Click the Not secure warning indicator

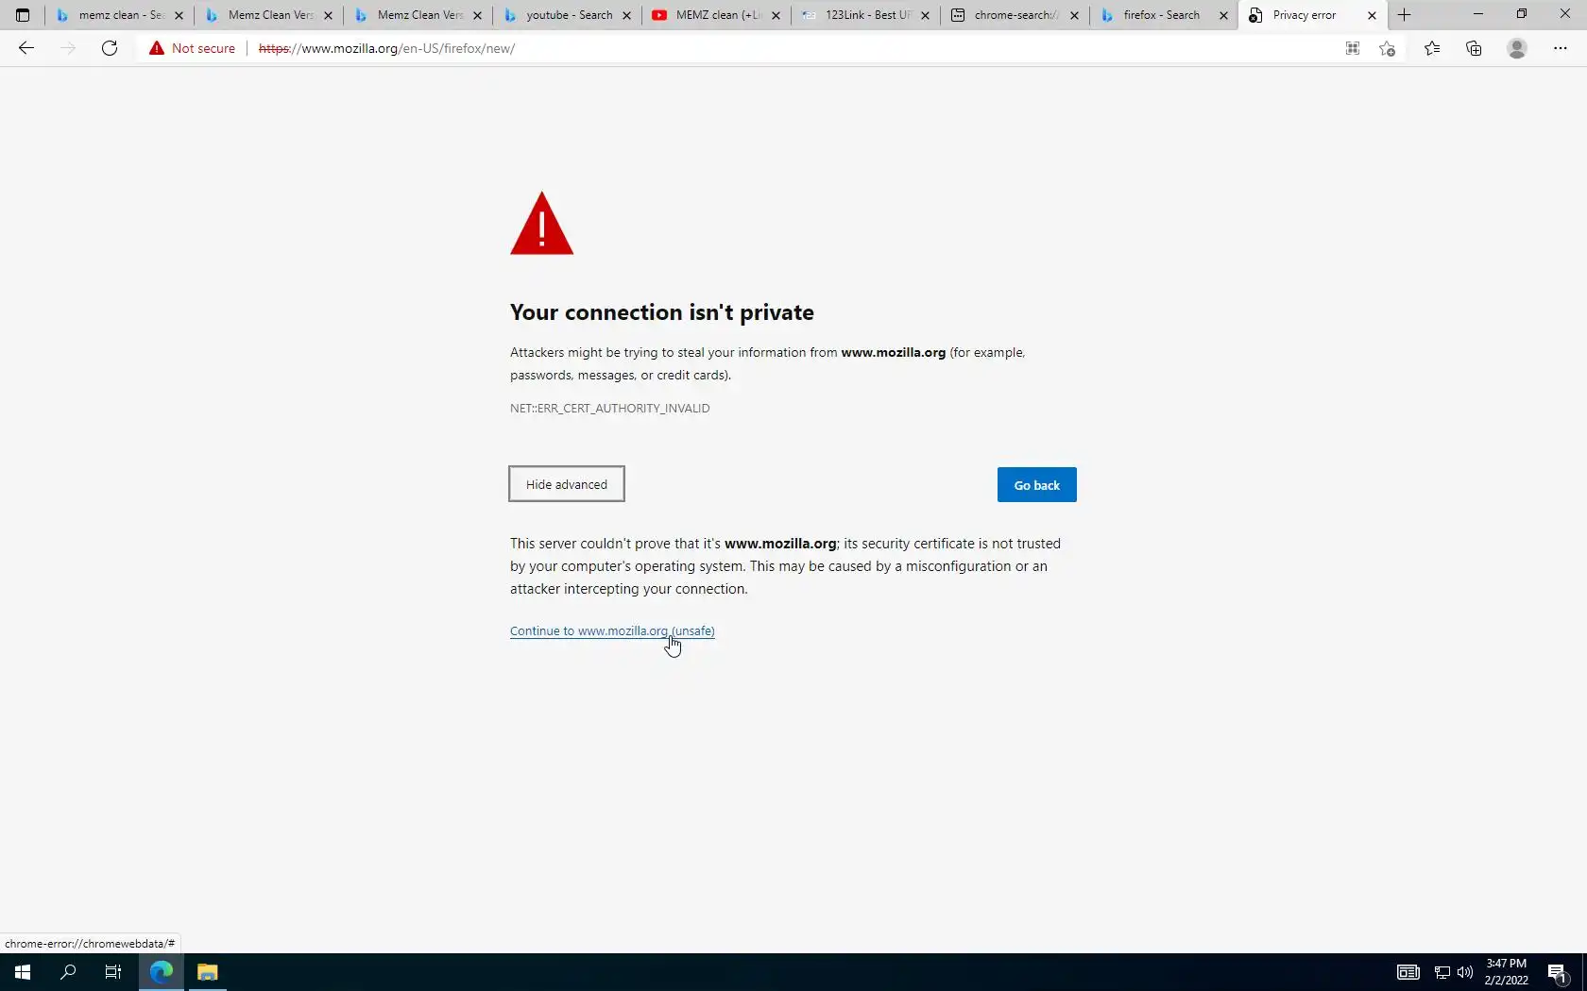[192, 48]
